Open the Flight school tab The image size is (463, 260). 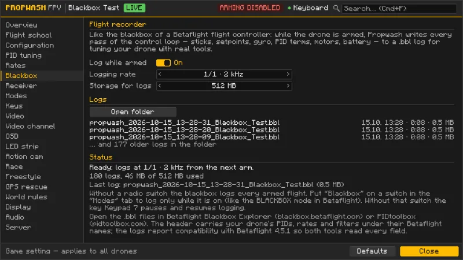[x=42, y=35]
